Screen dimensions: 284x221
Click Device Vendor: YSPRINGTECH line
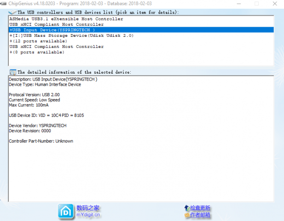(38, 126)
